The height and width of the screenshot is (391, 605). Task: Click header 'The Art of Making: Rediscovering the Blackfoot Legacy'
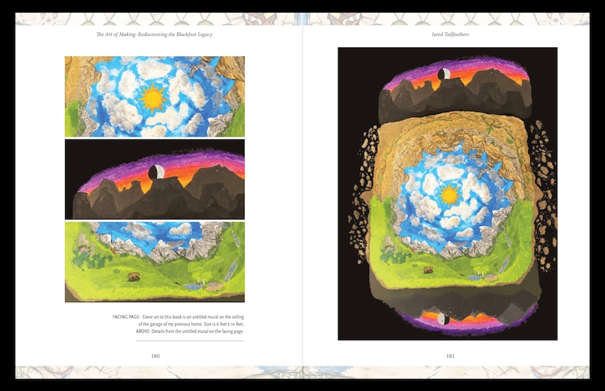coord(154,34)
